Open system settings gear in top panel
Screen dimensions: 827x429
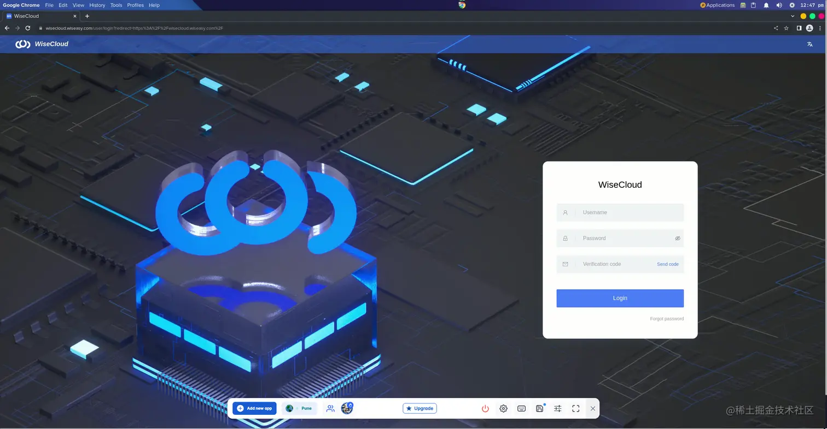coord(792,5)
